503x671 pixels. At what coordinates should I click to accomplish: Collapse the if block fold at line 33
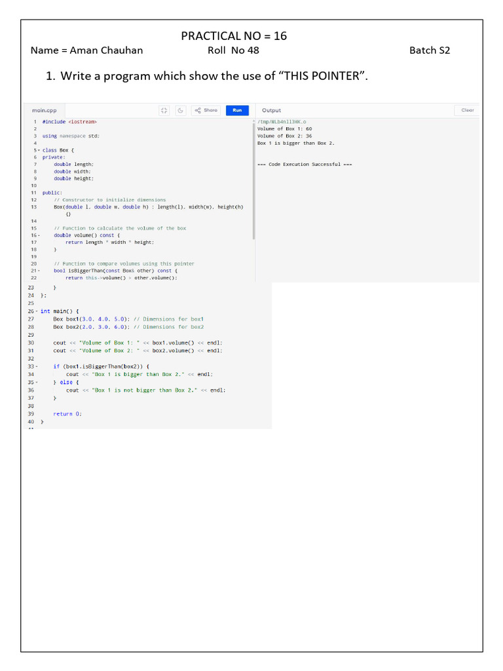(37, 366)
